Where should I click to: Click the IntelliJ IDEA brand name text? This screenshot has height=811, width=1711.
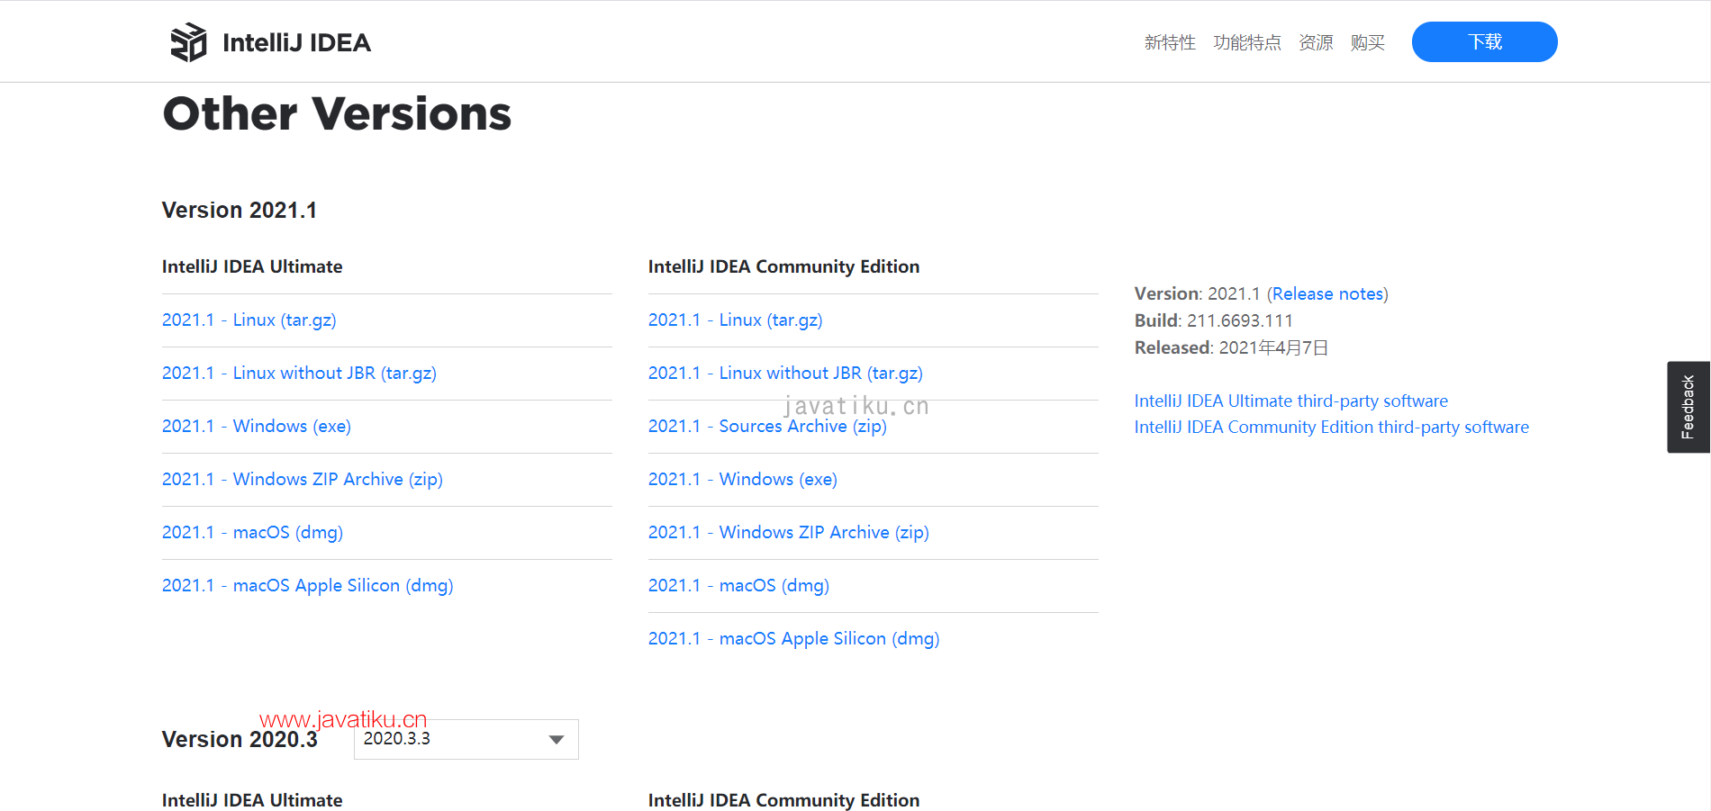pyautogui.click(x=296, y=43)
